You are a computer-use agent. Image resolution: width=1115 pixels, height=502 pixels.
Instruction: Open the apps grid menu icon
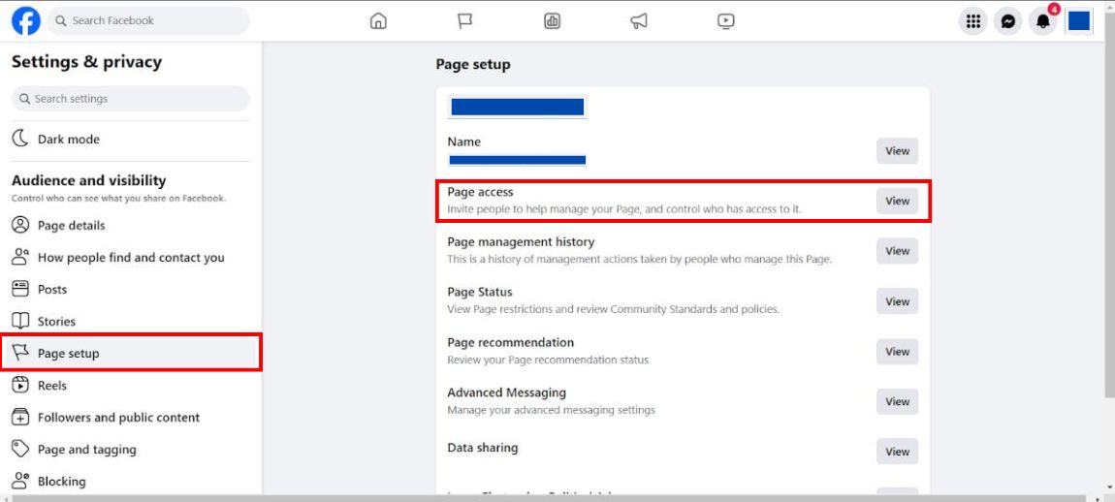click(x=973, y=21)
